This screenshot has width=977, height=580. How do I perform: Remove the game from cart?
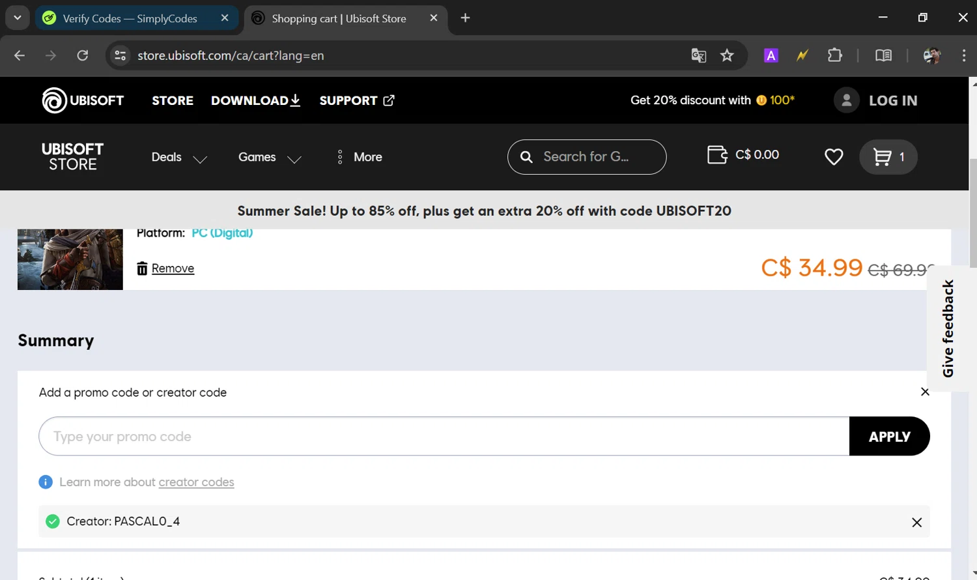[x=173, y=268]
